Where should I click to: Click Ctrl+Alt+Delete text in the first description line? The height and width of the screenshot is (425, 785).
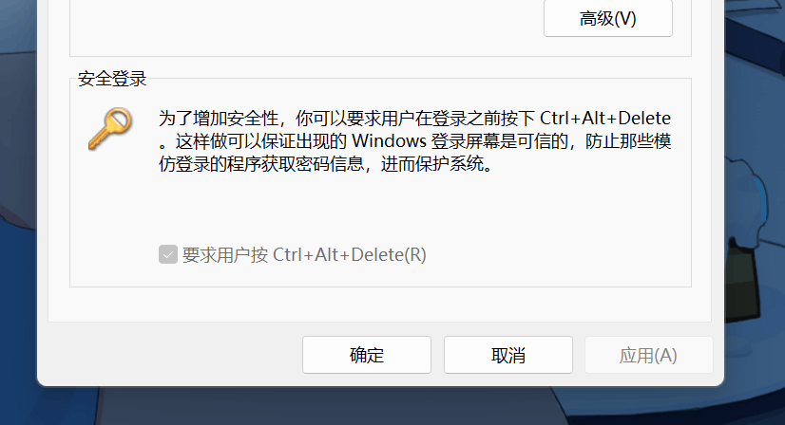coord(605,119)
